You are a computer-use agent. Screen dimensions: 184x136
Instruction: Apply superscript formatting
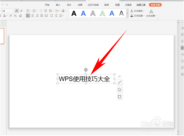pyautogui.click(x=11, y=16)
